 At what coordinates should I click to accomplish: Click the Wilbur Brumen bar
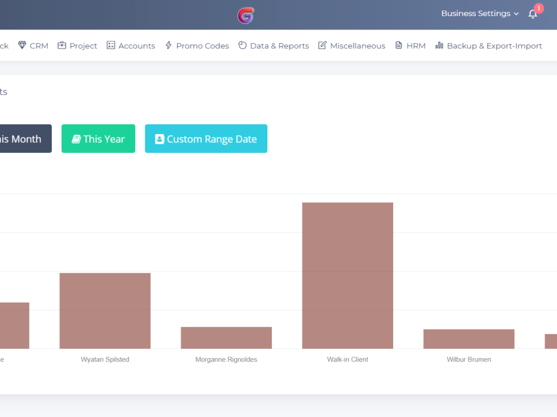[x=469, y=339]
